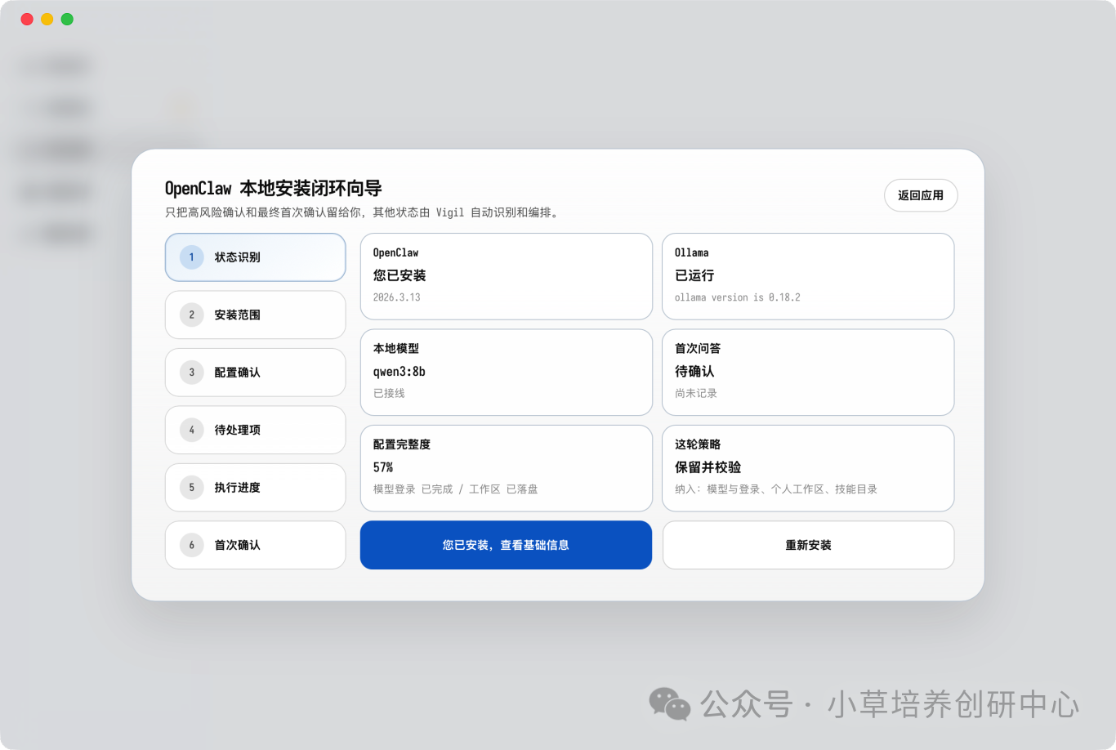
Task: Select step 1 状态识别
Action: (x=255, y=257)
